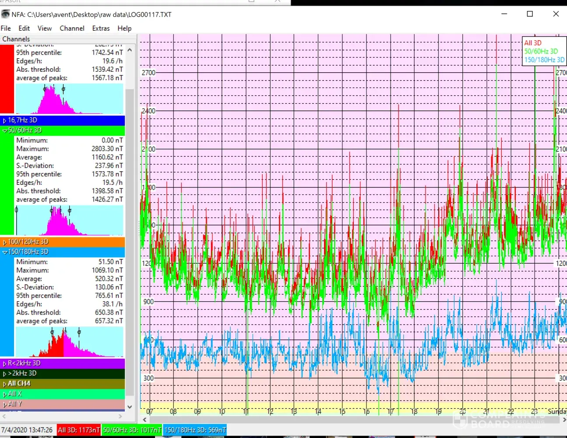Open the Extras menu
Screen dimensions: 567x438
pyautogui.click(x=101, y=28)
